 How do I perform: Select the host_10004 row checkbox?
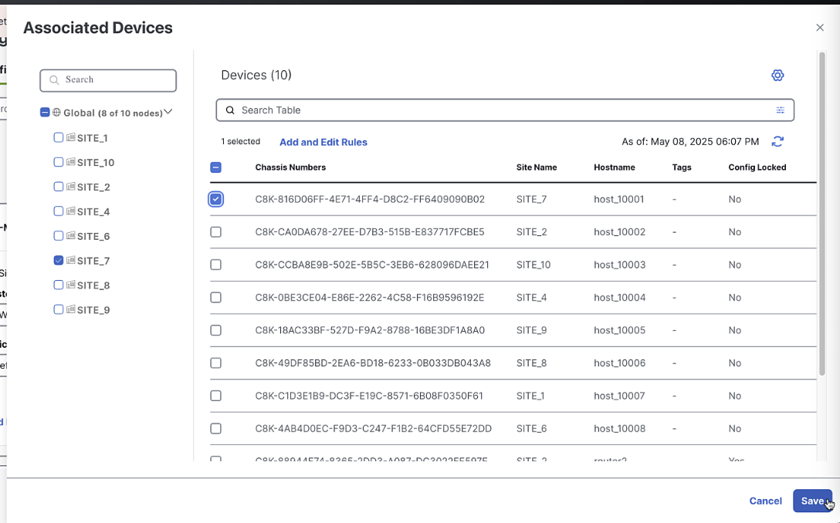[216, 298]
